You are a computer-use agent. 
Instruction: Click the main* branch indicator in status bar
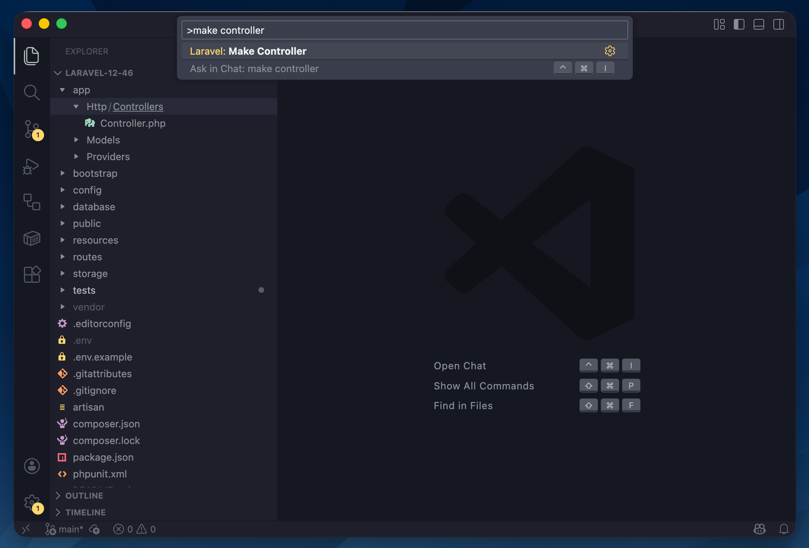(x=66, y=529)
